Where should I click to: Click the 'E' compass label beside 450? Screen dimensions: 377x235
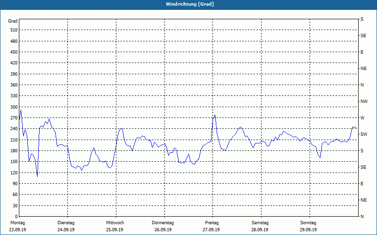click(362, 52)
